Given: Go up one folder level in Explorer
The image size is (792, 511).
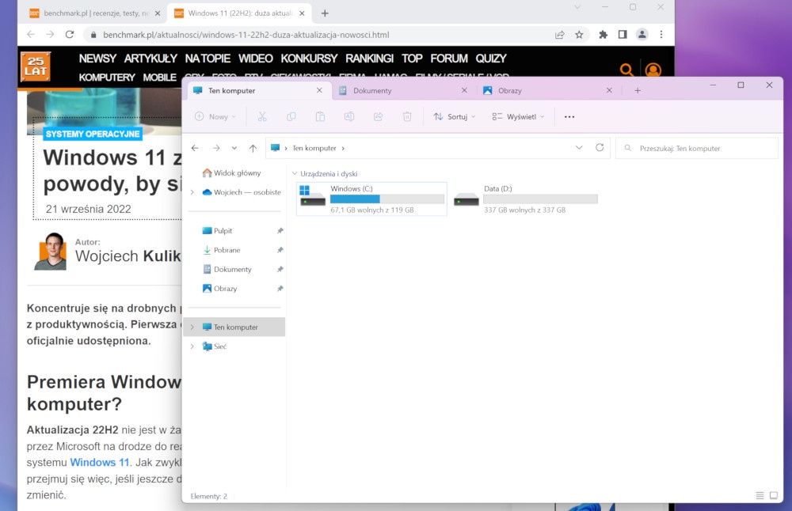Looking at the screenshot, I should 253,148.
